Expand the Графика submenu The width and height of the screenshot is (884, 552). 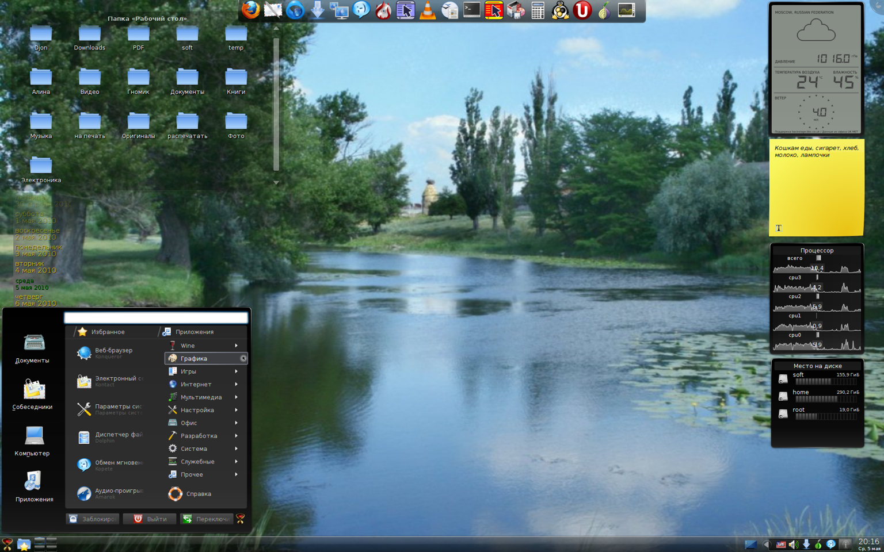(x=206, y=358)
